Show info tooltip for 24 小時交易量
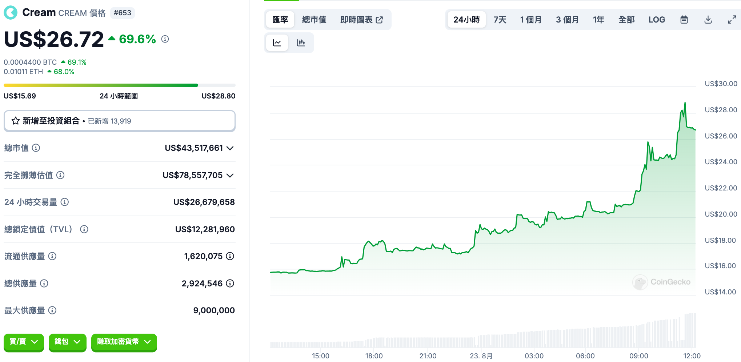This screenshot has width=741, height=362. click(65, 202)
